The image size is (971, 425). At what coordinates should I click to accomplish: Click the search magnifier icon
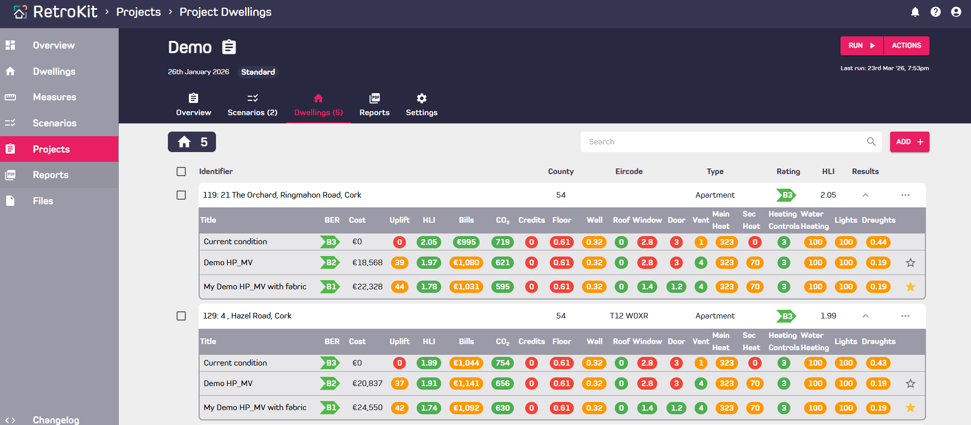pos(871,142)
